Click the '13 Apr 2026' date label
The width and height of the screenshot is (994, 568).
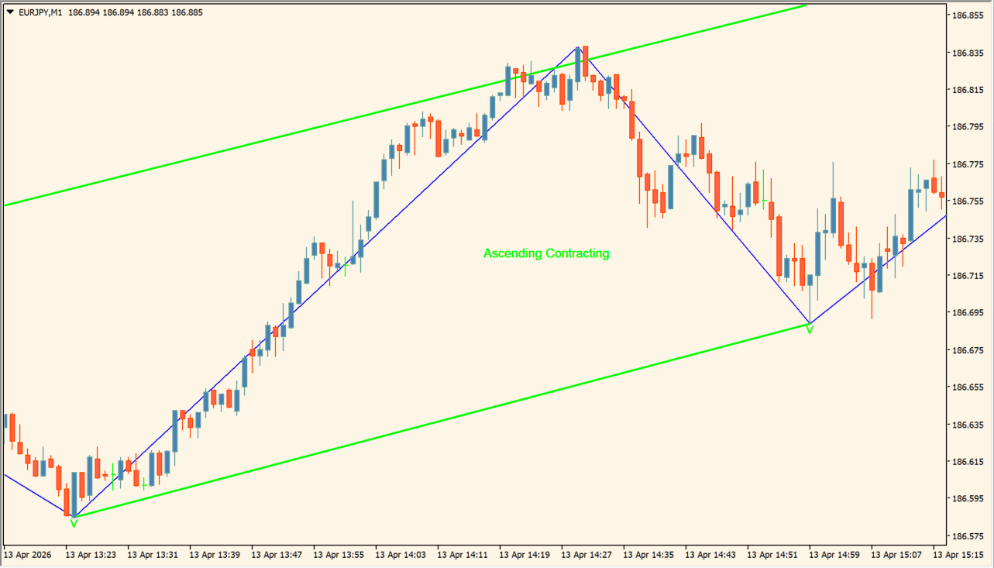pos(29,555)
